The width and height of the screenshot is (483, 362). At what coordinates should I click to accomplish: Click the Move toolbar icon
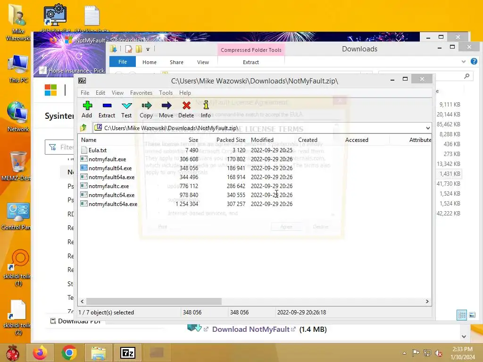tap(166, 109)
